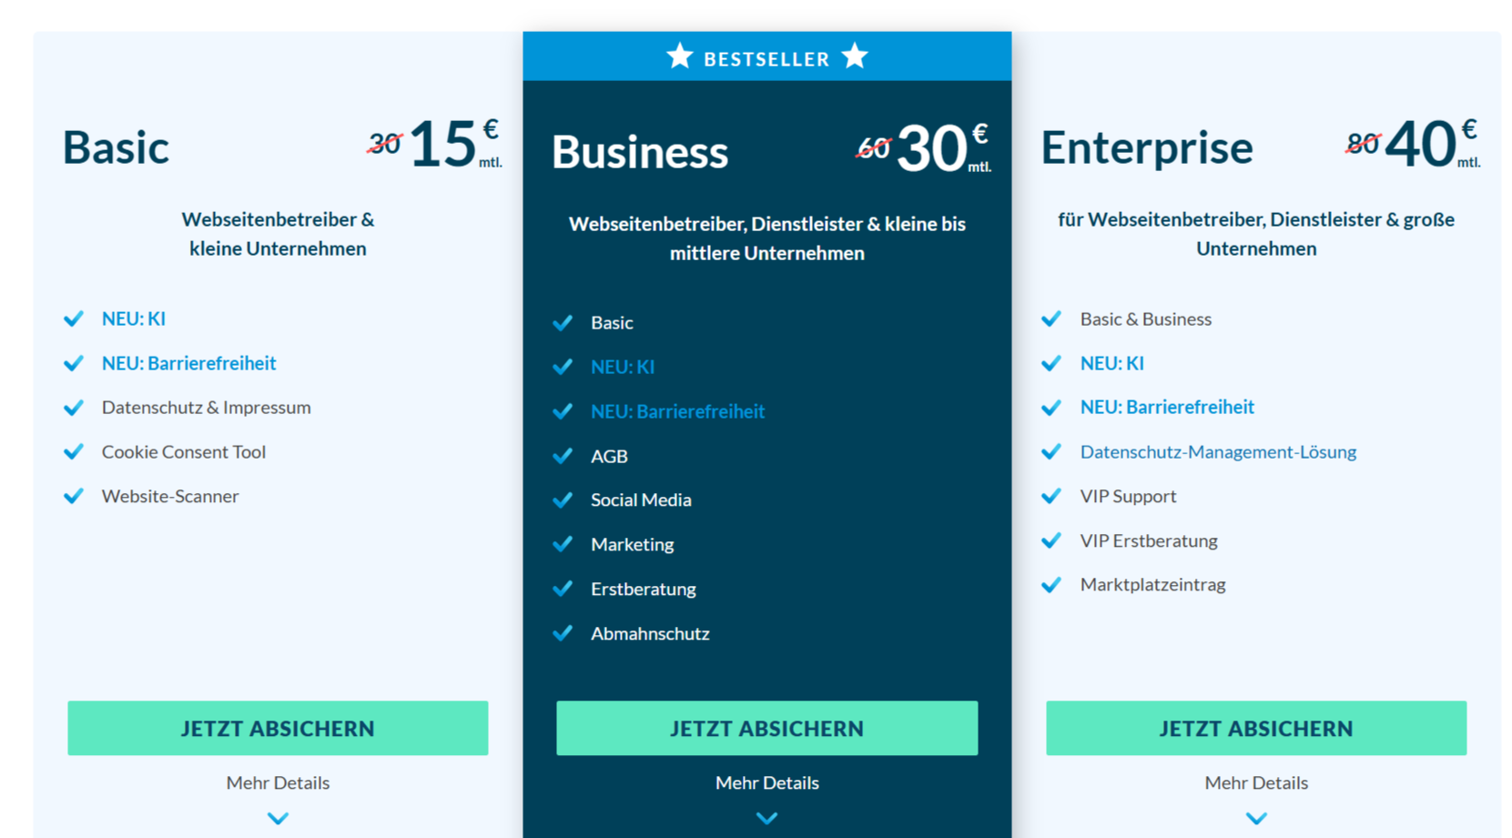Click checkmark next to VIP Support
Viewport: 1512px width, 838px height.
1051,496
